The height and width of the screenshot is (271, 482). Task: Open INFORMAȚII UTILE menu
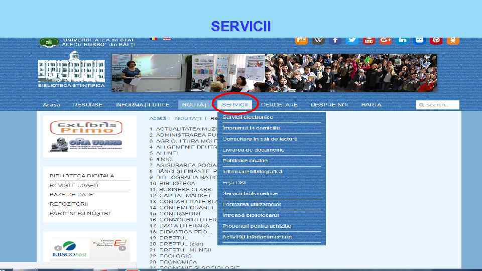(x=142, y=105)
